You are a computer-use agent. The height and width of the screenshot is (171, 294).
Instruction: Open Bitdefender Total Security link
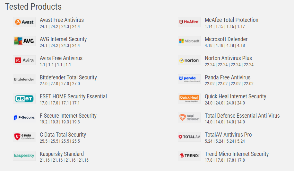click(68, 77)
